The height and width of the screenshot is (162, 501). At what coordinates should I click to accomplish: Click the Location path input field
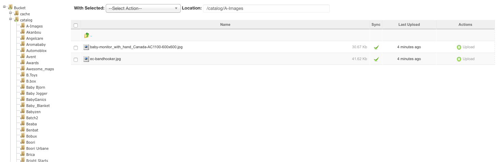pyautogui.click(x=266, y=8)
